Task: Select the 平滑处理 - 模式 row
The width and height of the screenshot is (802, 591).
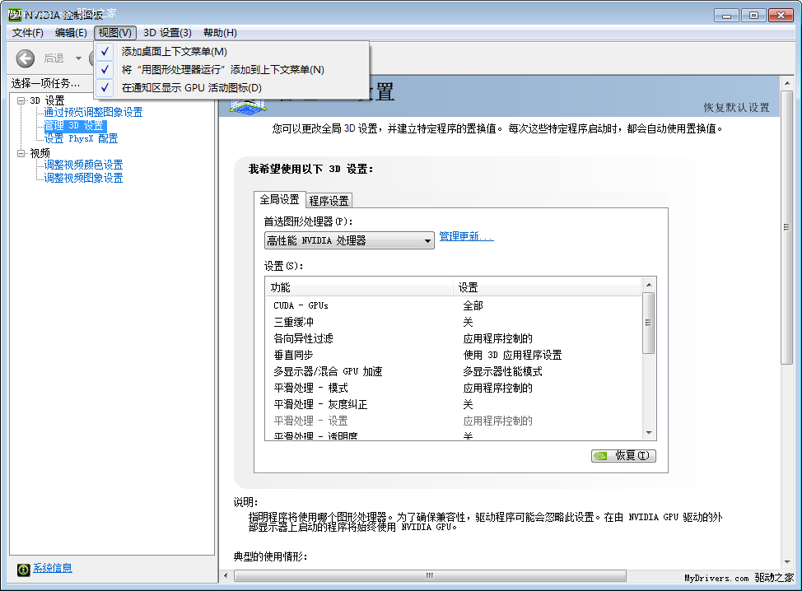Action: tap(453, 388)
